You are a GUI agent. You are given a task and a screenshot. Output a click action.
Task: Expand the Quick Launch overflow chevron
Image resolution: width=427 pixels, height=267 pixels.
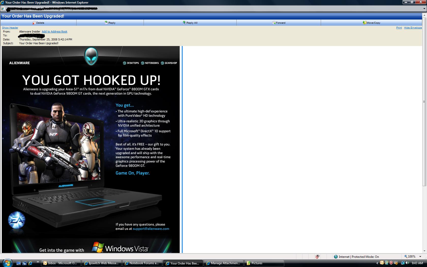pyautogui.click(x=38, y=262)
